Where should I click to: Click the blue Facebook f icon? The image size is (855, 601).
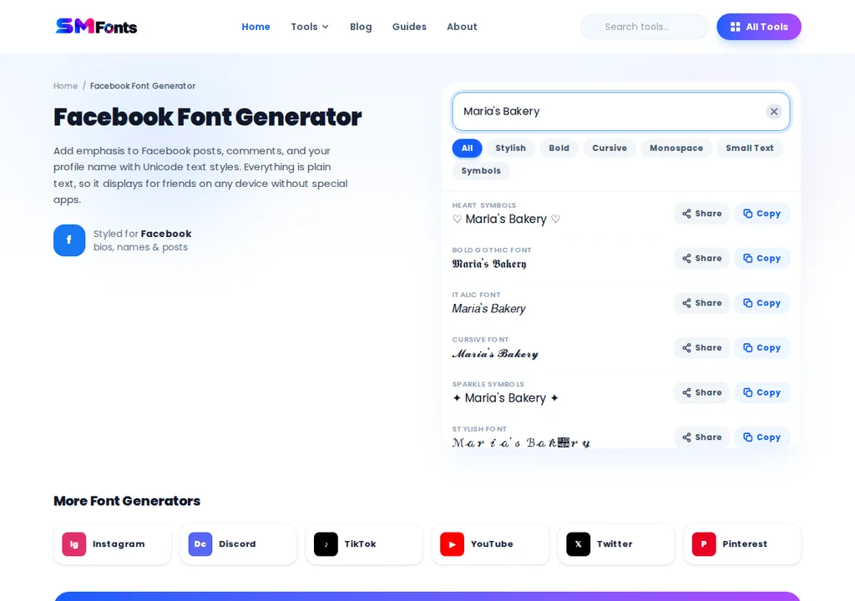(x=69, y=240)
